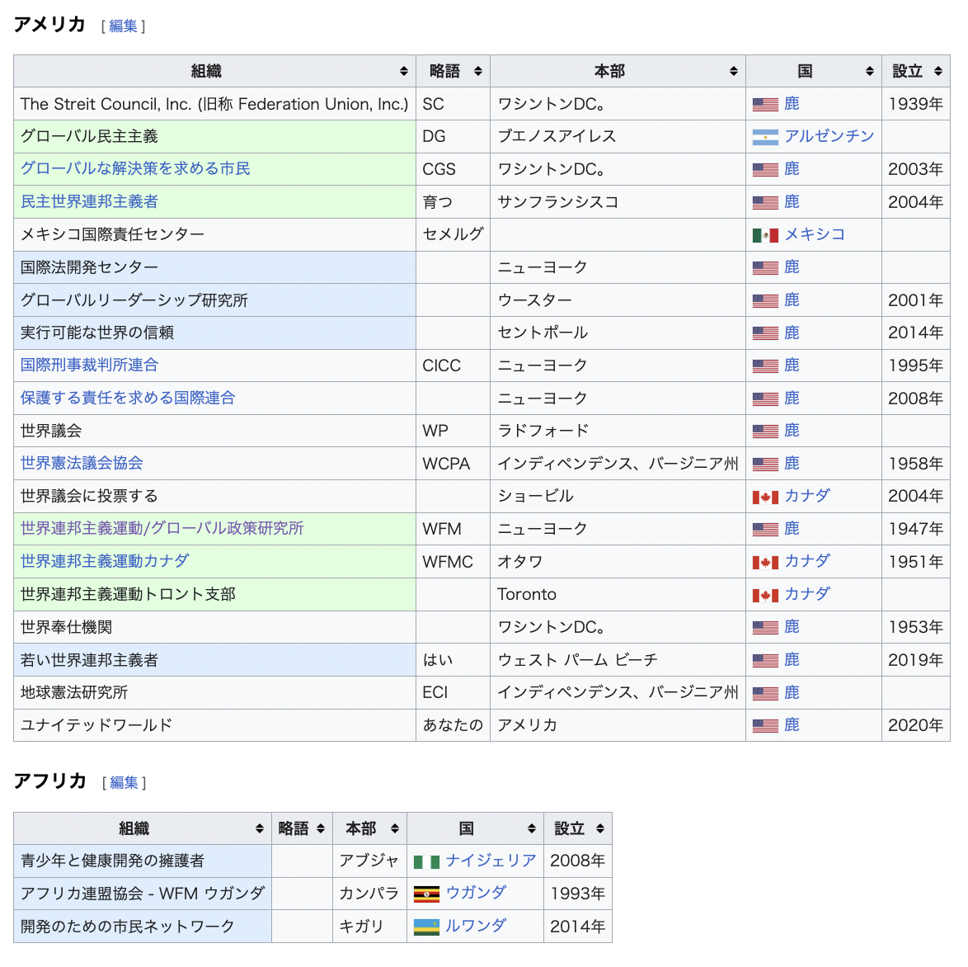Image resolution: width=968 pixels, height=967 pixels.
Task: Select 世界連邦主義運動トロント支部 cell
Action: (x=215, y=594)
